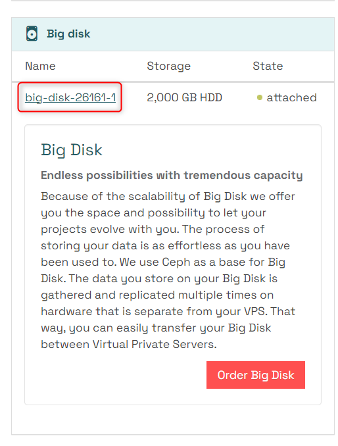Click the Big disk panel header title
This screenshot has height=446, width=338.
[68, 34]
